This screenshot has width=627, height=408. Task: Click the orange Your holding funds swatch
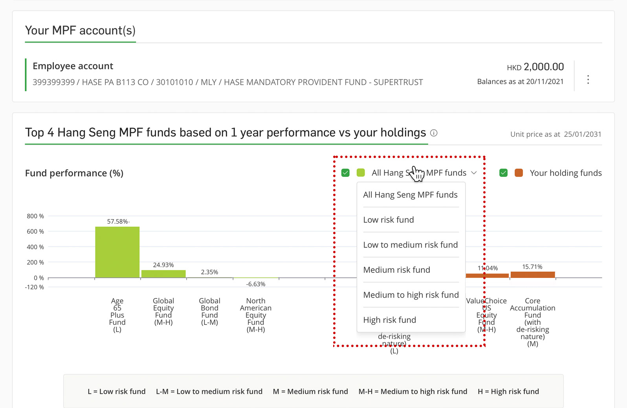(x=519, y=173)
